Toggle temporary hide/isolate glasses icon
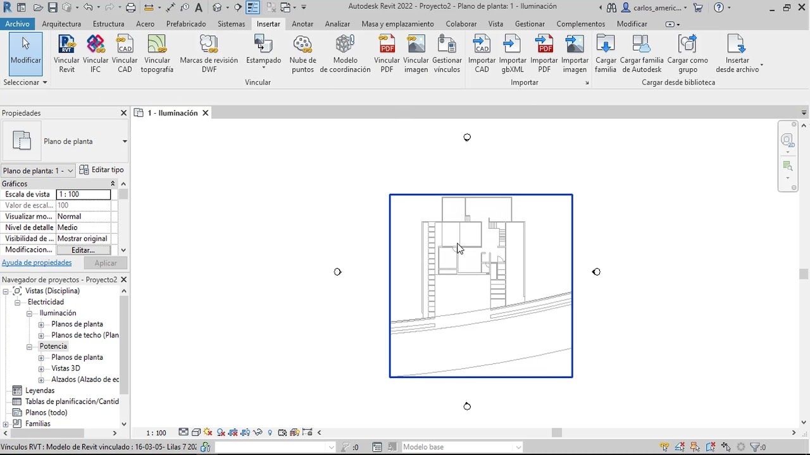Viewport: 810px width, 455px height. (258, 432)
